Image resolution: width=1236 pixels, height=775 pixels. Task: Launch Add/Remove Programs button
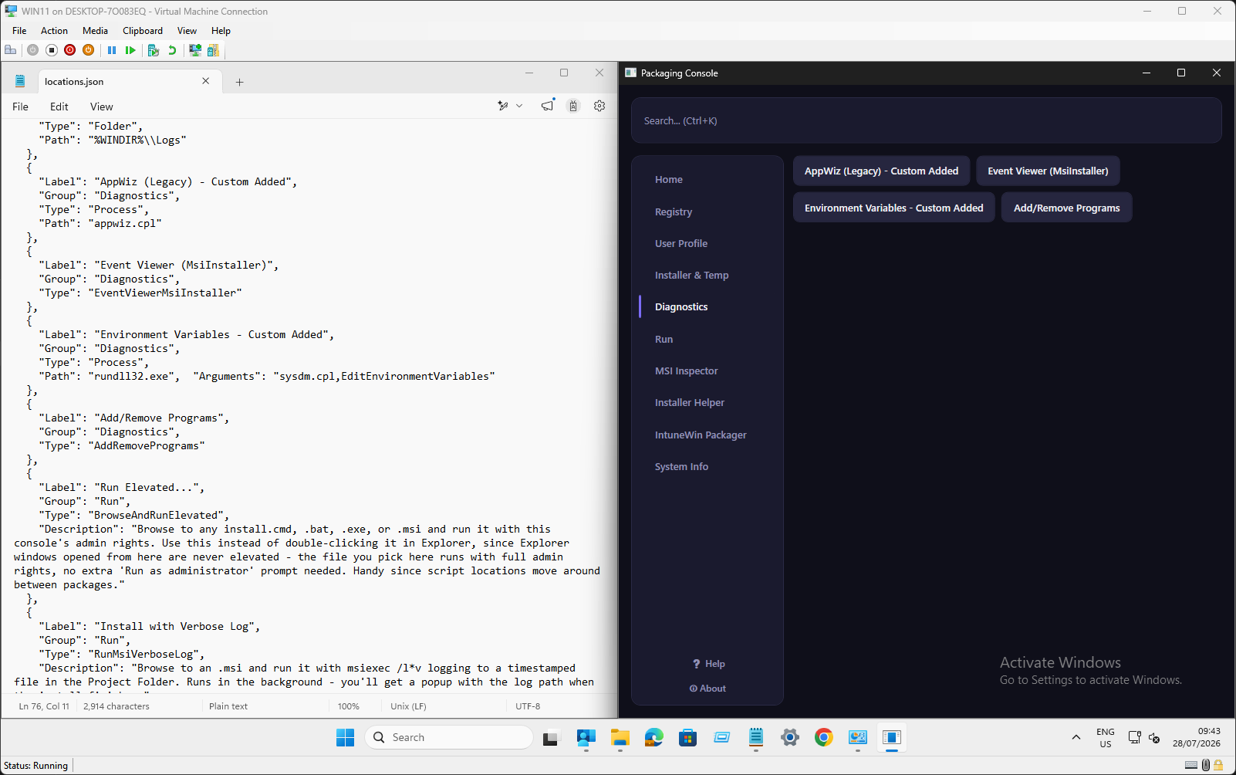click(1066, 208)
